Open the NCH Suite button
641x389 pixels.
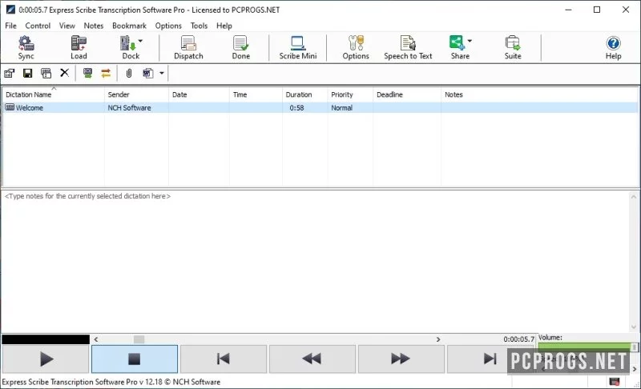(x=513, y=47)
